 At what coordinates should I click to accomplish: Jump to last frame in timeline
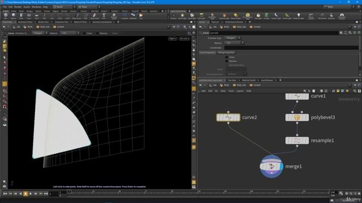coord(46,194)
